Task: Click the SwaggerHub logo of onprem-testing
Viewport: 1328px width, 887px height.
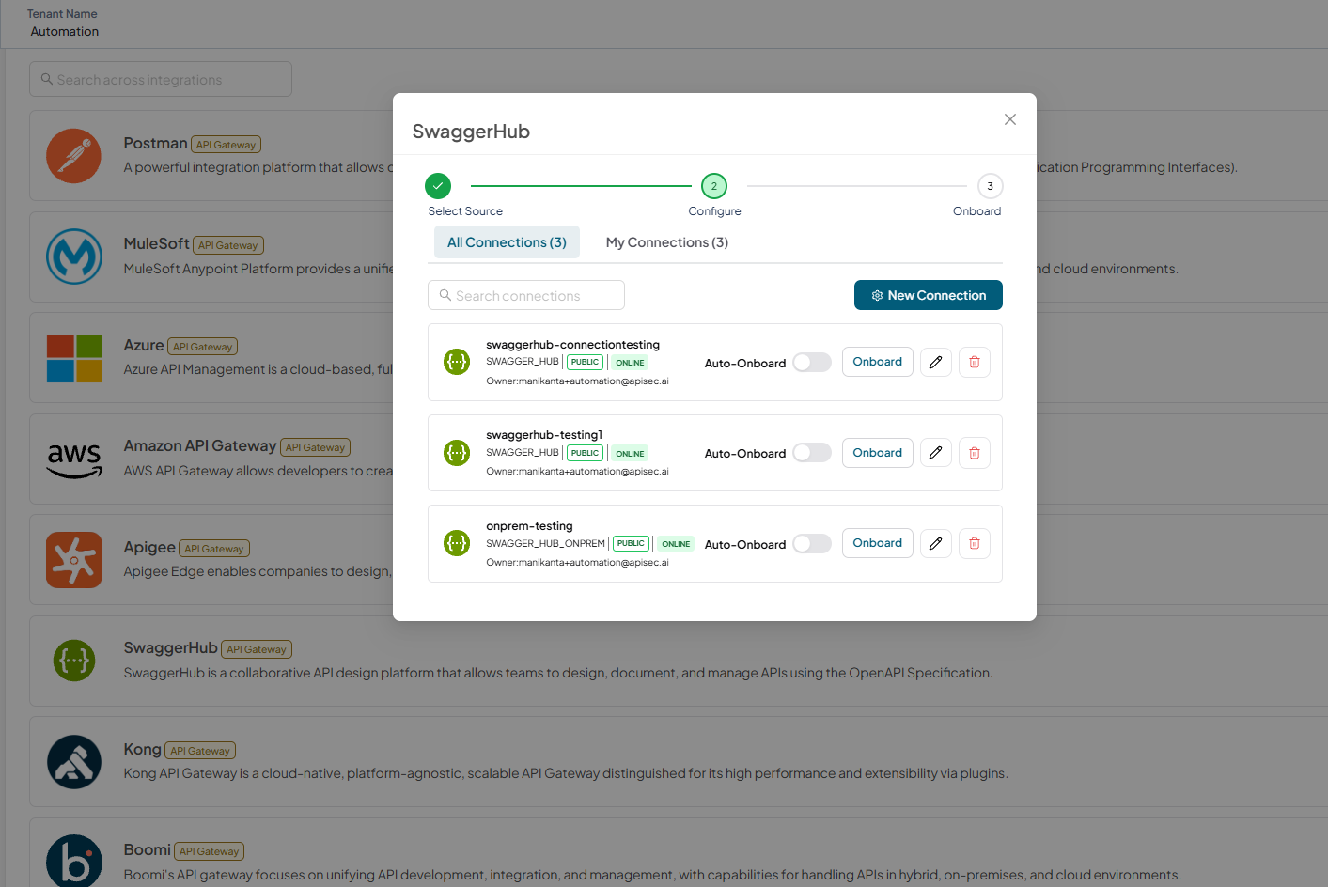Action: (457, 543)
